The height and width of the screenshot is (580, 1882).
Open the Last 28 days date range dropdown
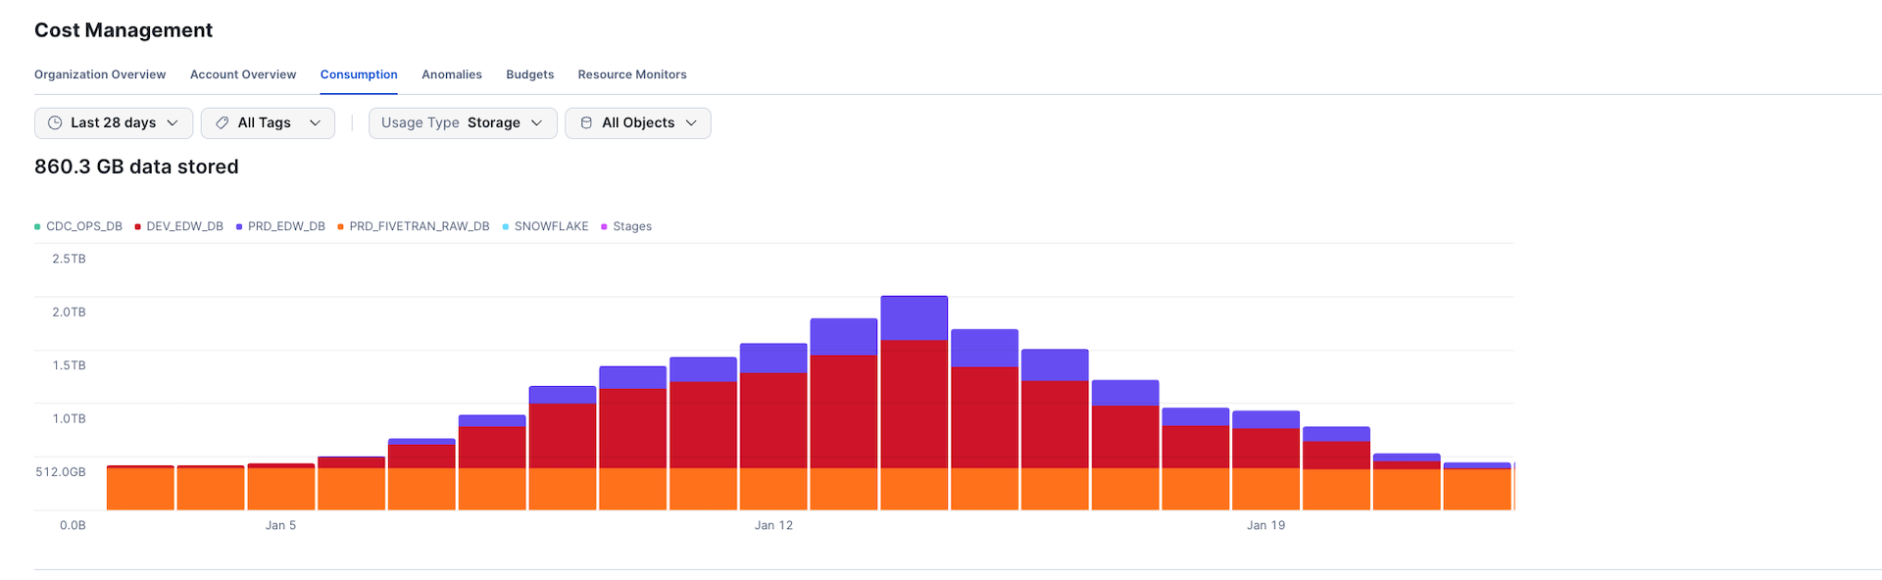(113, 122)
